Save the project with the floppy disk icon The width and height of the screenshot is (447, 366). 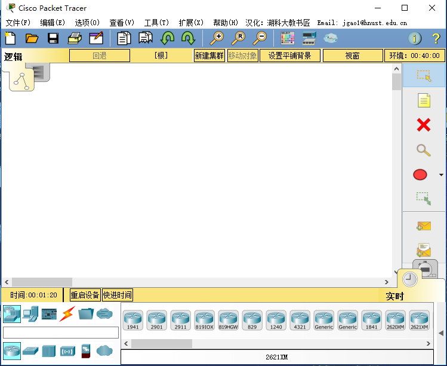pyautogui.click(x=53, y=38)
